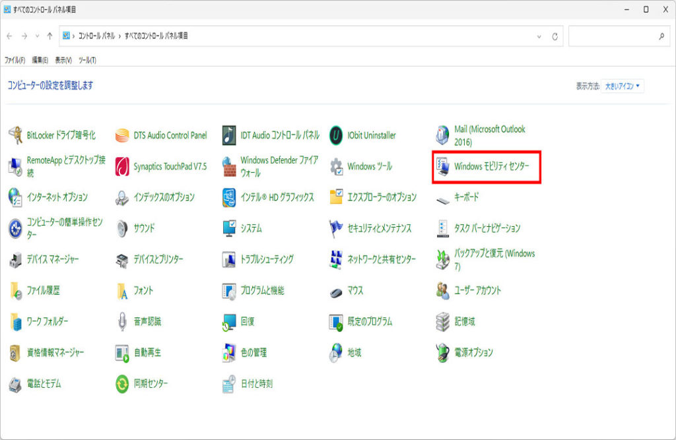The height and width of the screenshot is (440, 676).
Task: Click the refresh button beside address bar
Action: coord(555,36)
